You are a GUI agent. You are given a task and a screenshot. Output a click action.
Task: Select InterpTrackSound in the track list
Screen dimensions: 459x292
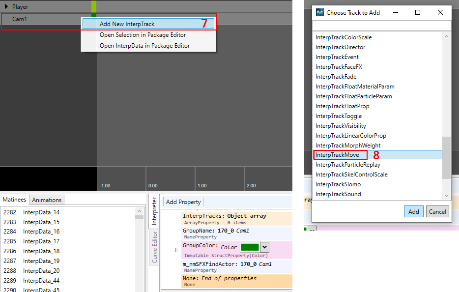(x=338, y=194)
